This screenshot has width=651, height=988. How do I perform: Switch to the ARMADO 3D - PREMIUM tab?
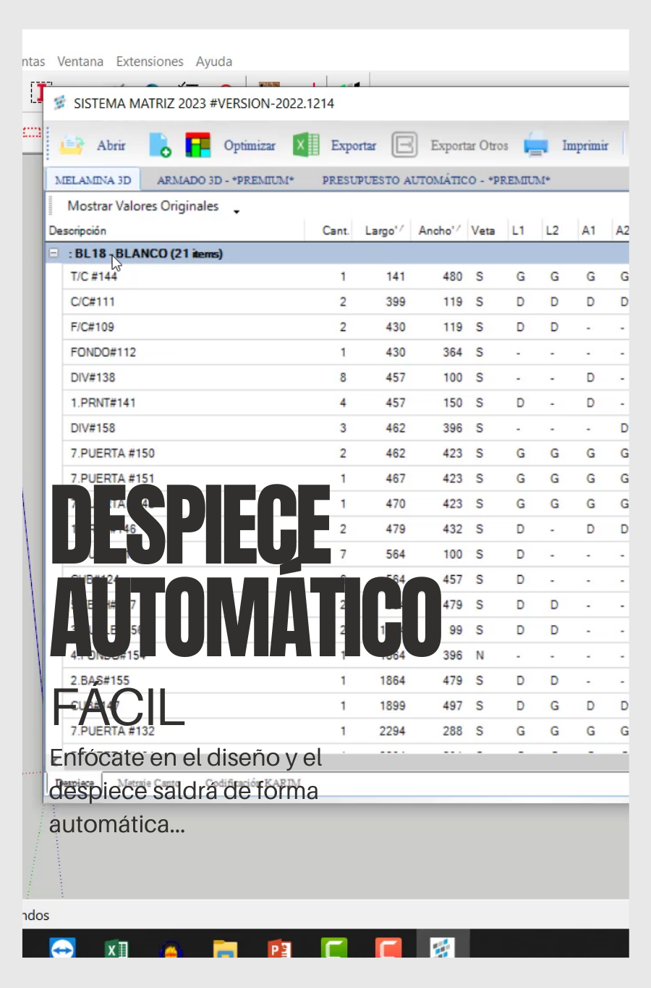click(x=225, y=180)
